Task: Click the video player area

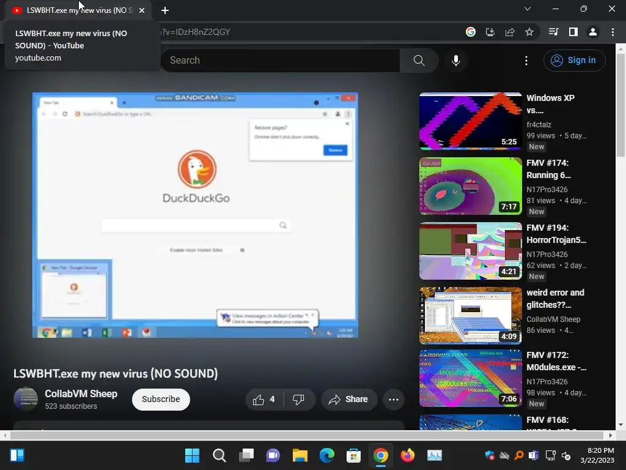Action: 195,215
